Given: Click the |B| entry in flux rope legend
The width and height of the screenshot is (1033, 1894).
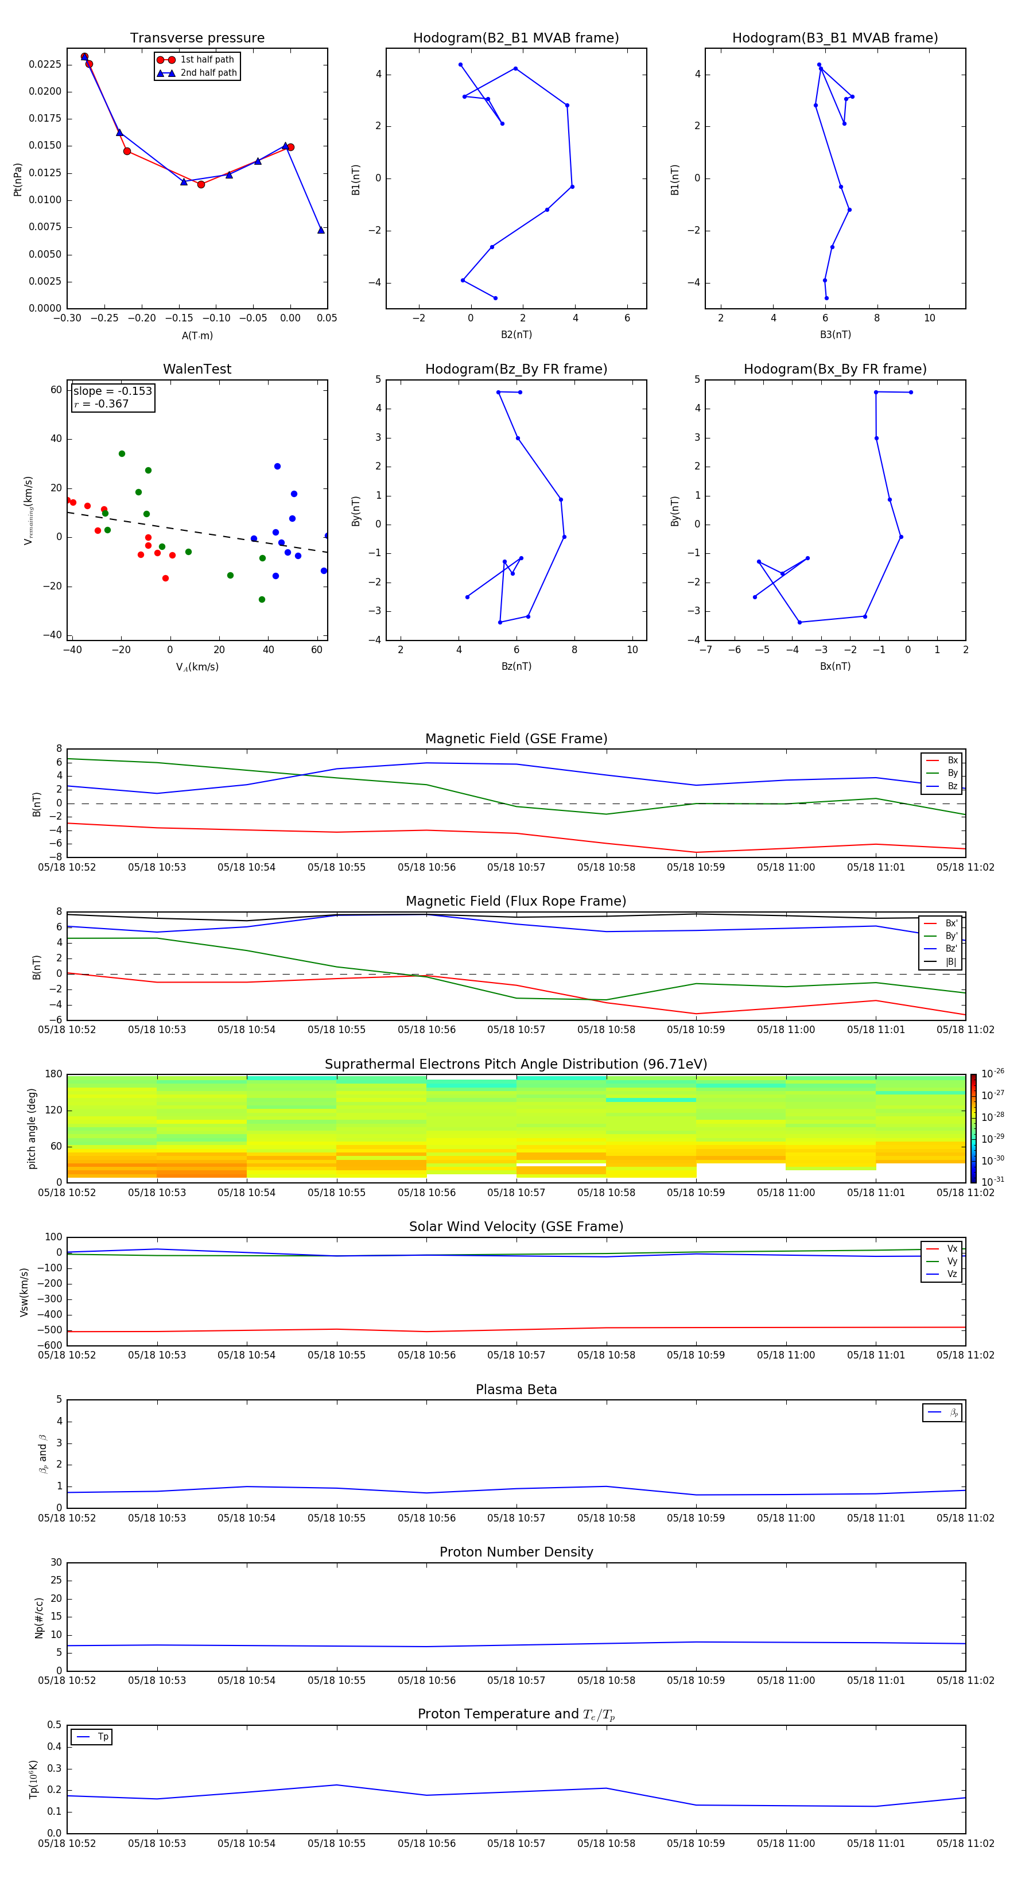Looking at the screenshot, I should [941, 962].
